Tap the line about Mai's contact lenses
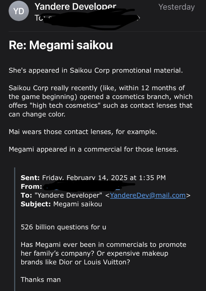This screenshot has height=291, width=206. 83,132
